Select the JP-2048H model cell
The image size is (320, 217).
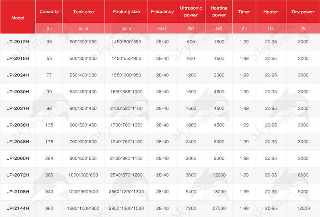[x=18, y=142]
